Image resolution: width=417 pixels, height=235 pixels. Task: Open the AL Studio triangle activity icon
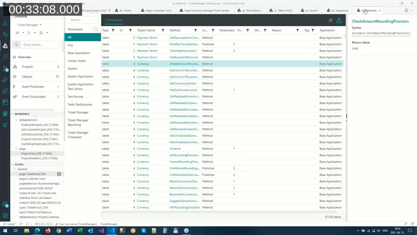point(5,46)
